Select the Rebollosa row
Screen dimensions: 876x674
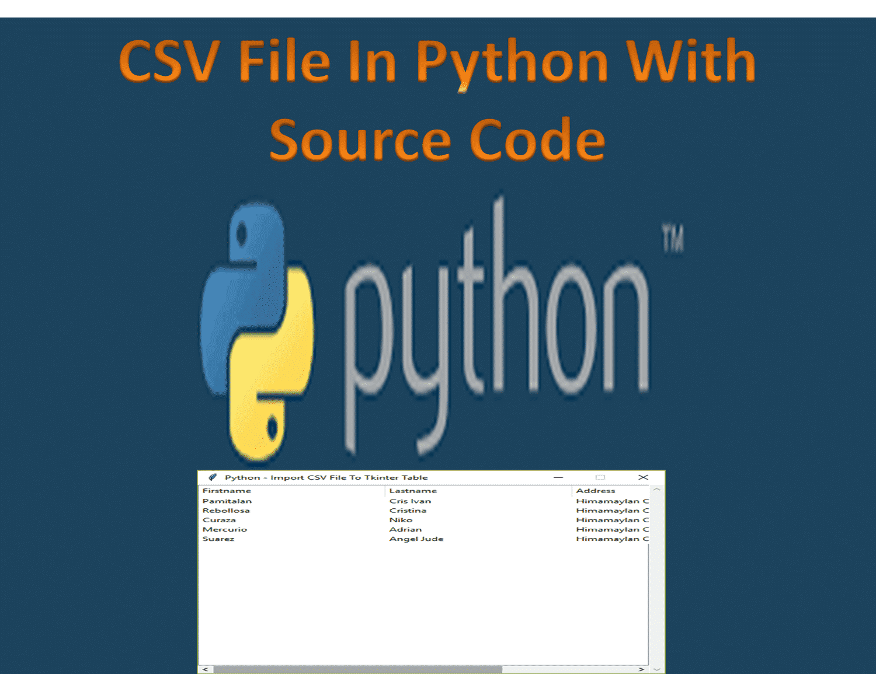point(424,511)
